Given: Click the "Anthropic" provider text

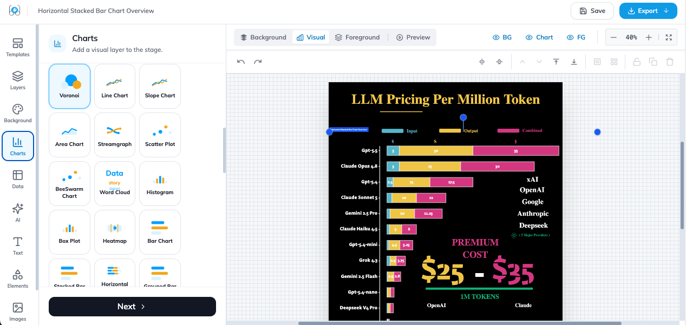Looking at the screenshot, I should point(533,214).
